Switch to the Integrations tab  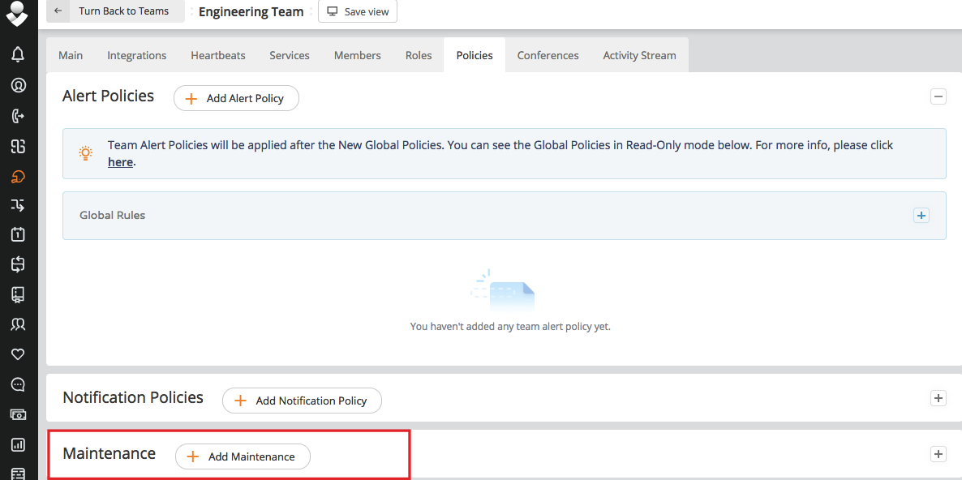click(x=137, y=55)
